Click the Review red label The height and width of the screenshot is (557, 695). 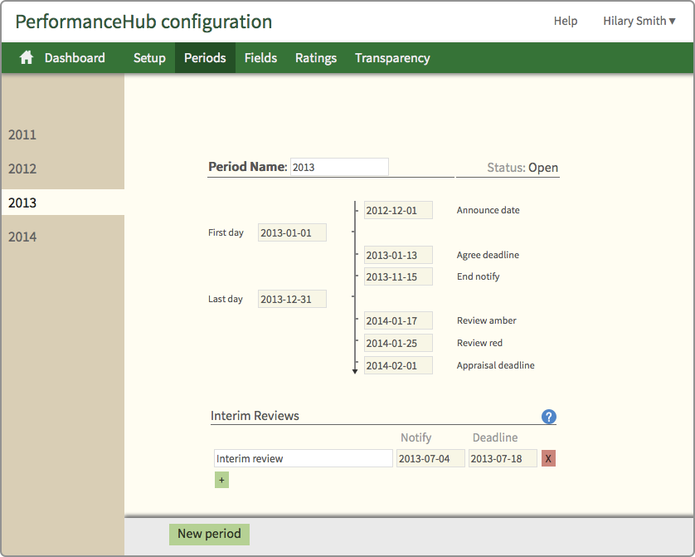(479, 343)
